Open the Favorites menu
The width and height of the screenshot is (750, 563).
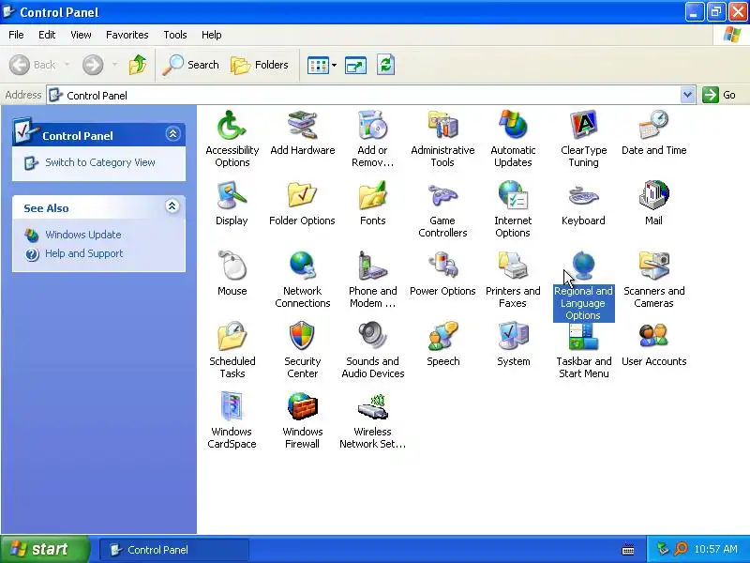(x=127, y=35)
